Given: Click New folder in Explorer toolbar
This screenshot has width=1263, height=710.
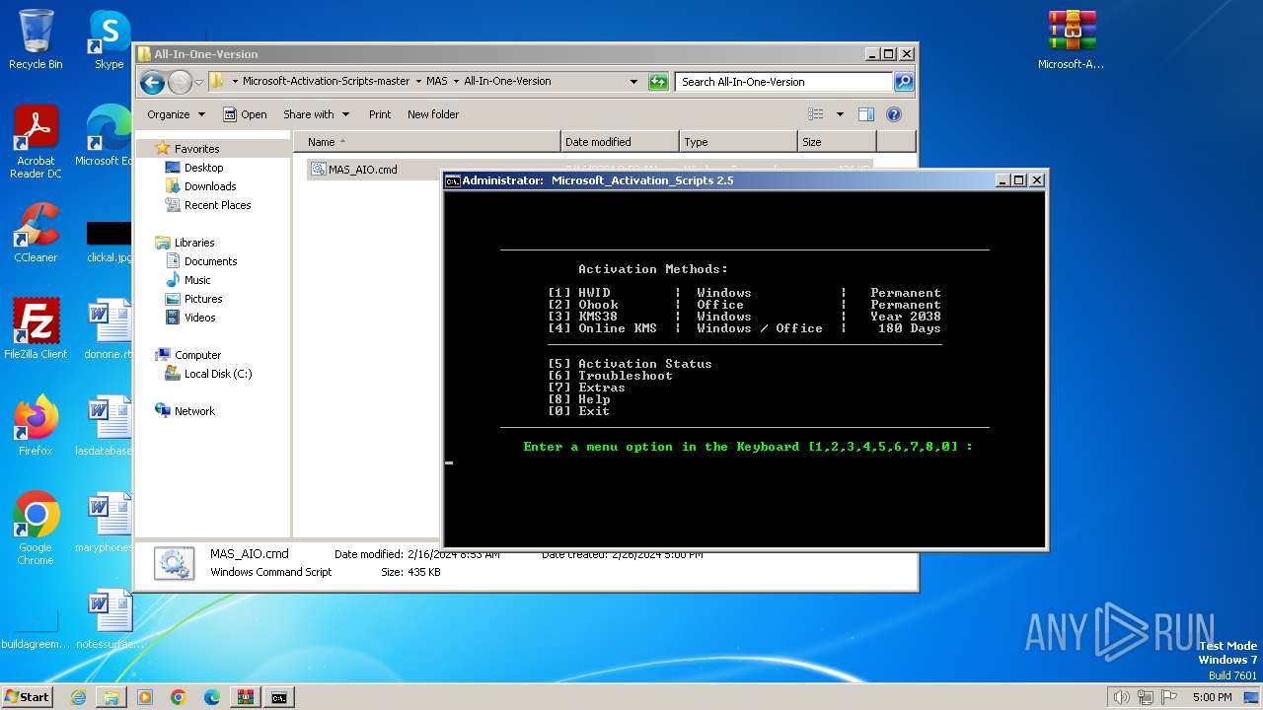Looking at the screenshot, I should point(433,114).
